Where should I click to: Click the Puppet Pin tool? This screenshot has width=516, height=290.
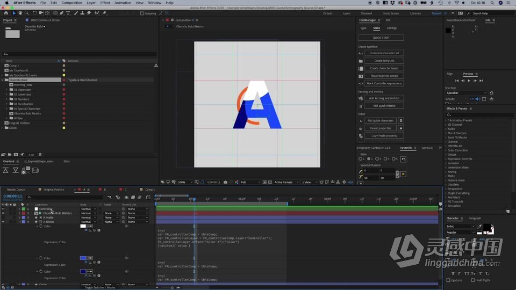pyautogui.click(x=105, y=13)
